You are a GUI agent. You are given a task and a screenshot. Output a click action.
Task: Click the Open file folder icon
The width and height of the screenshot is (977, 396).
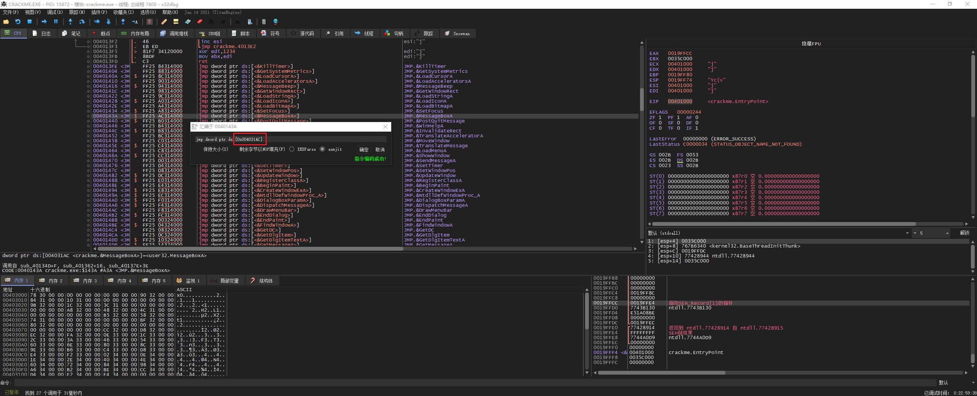(6, 22)
